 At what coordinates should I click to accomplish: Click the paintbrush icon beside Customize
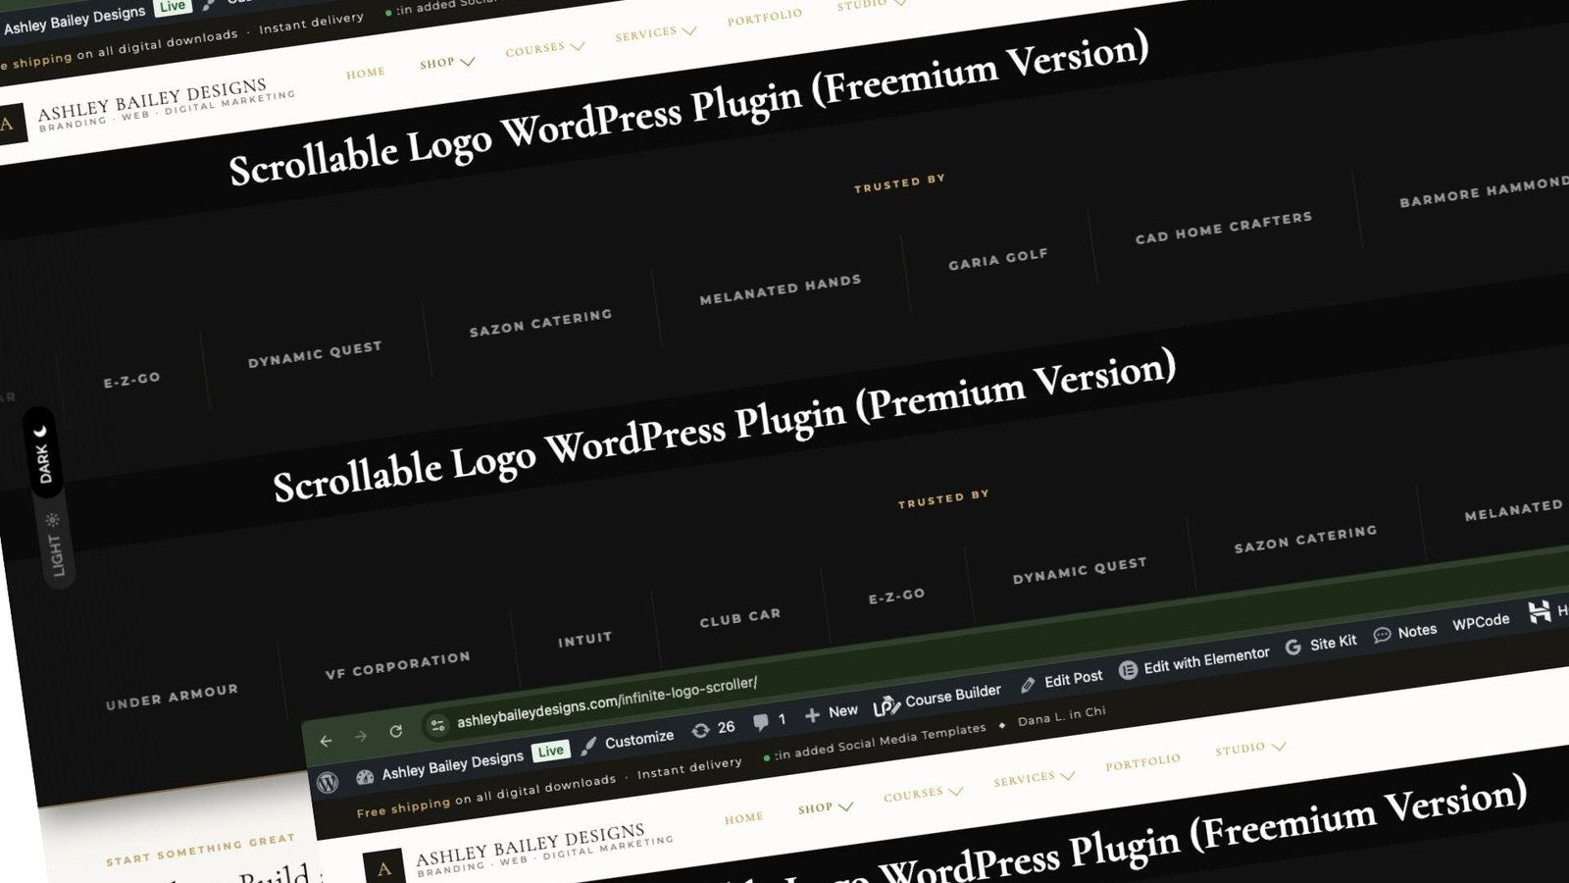coord(588,746)
